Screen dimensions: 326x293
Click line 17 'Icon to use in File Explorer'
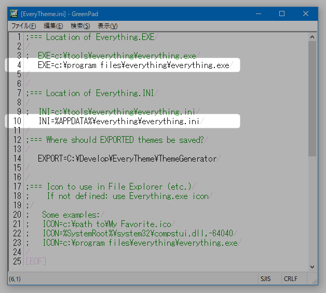[x=108, y=187]
